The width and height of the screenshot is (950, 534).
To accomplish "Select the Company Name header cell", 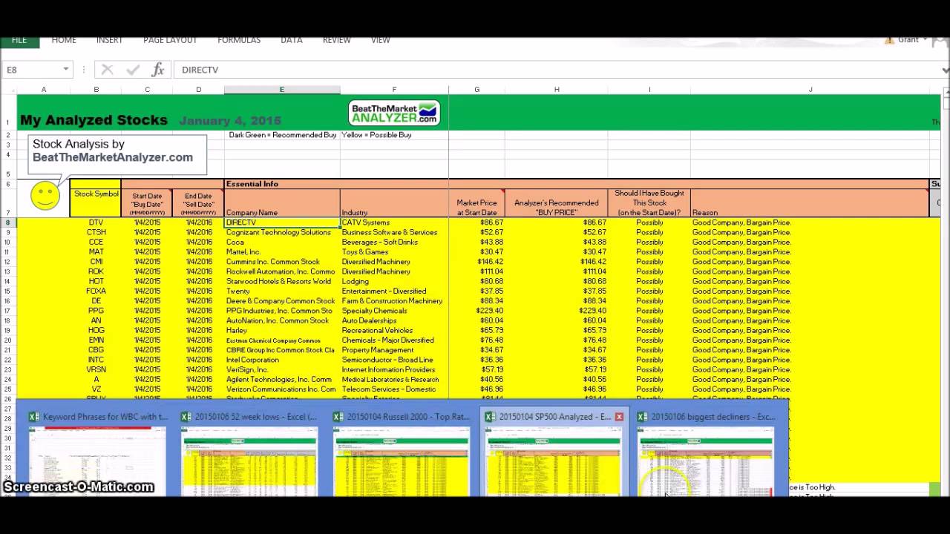I will coord(282,202).
